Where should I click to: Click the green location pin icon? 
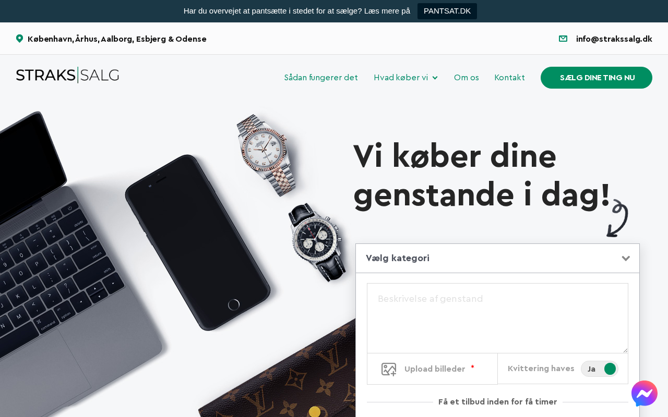(x=19, y=39)
